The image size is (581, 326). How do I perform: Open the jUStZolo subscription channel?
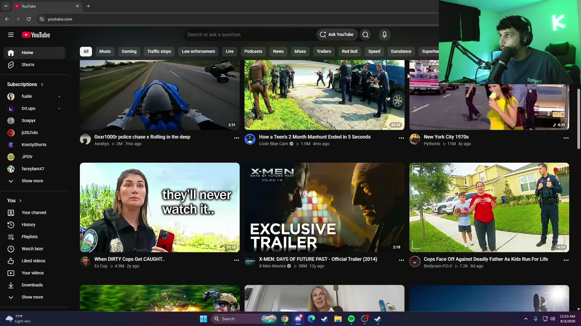(34, 133)
